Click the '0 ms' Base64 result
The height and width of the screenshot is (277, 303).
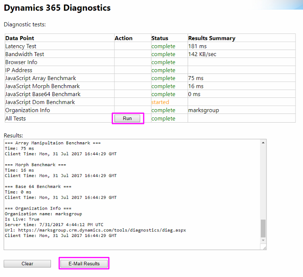click(195, 94)
